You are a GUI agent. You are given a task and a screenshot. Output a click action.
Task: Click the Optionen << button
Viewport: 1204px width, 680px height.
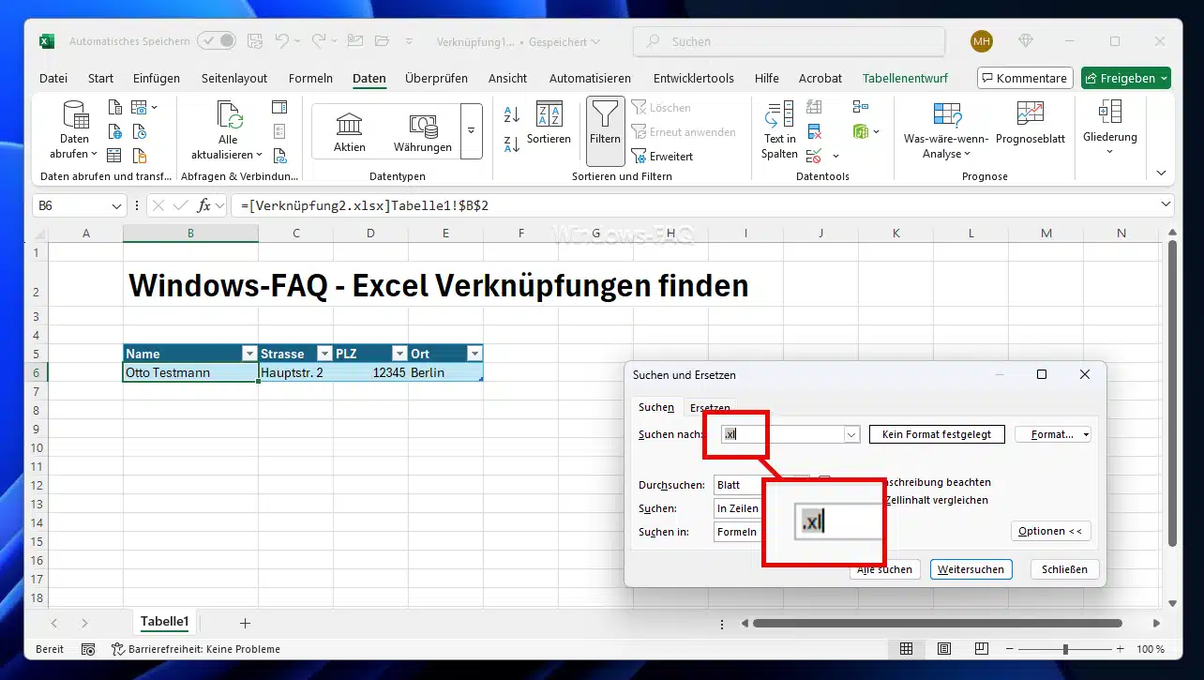point(1050,531)
